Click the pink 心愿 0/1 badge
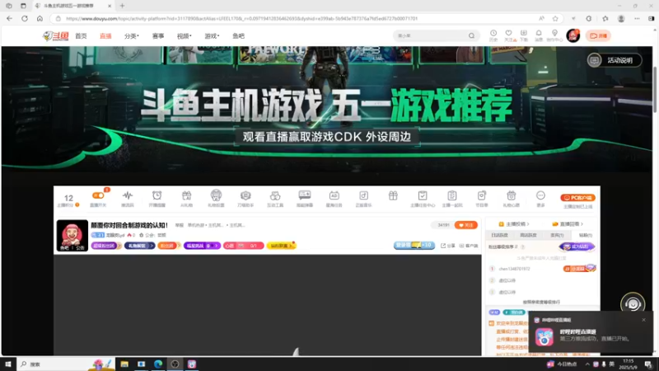659x371 pixels. pos(243,246)
